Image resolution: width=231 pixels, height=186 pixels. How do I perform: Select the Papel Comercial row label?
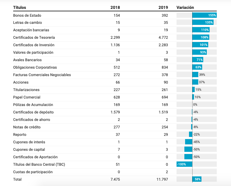point(27,97)
